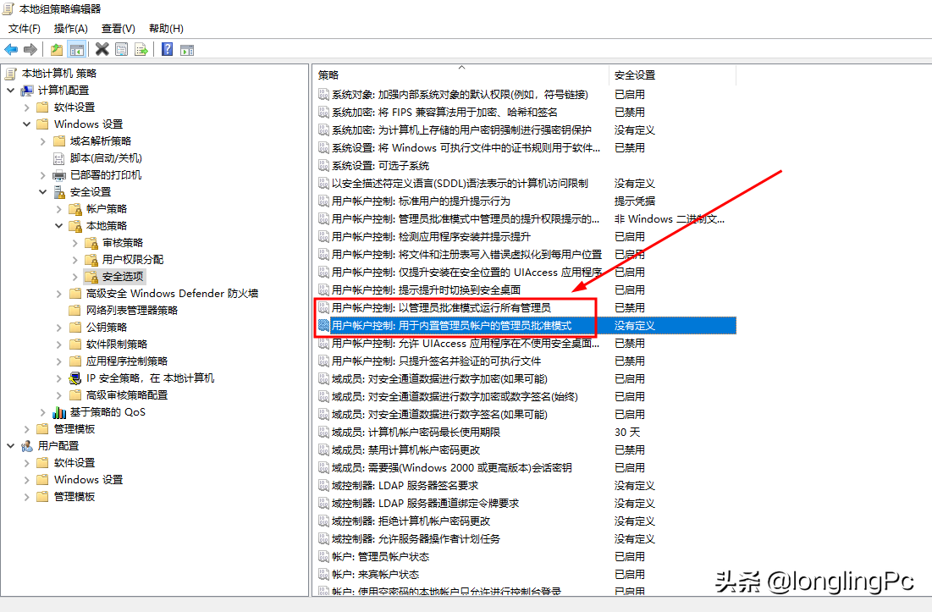
Task: Click the IP 安全策略 icon
Action: click(x=74, y=378)
